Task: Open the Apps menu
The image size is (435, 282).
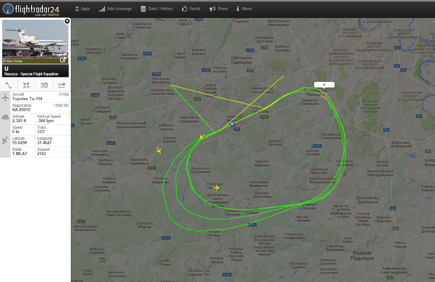Action: [83, 9]
